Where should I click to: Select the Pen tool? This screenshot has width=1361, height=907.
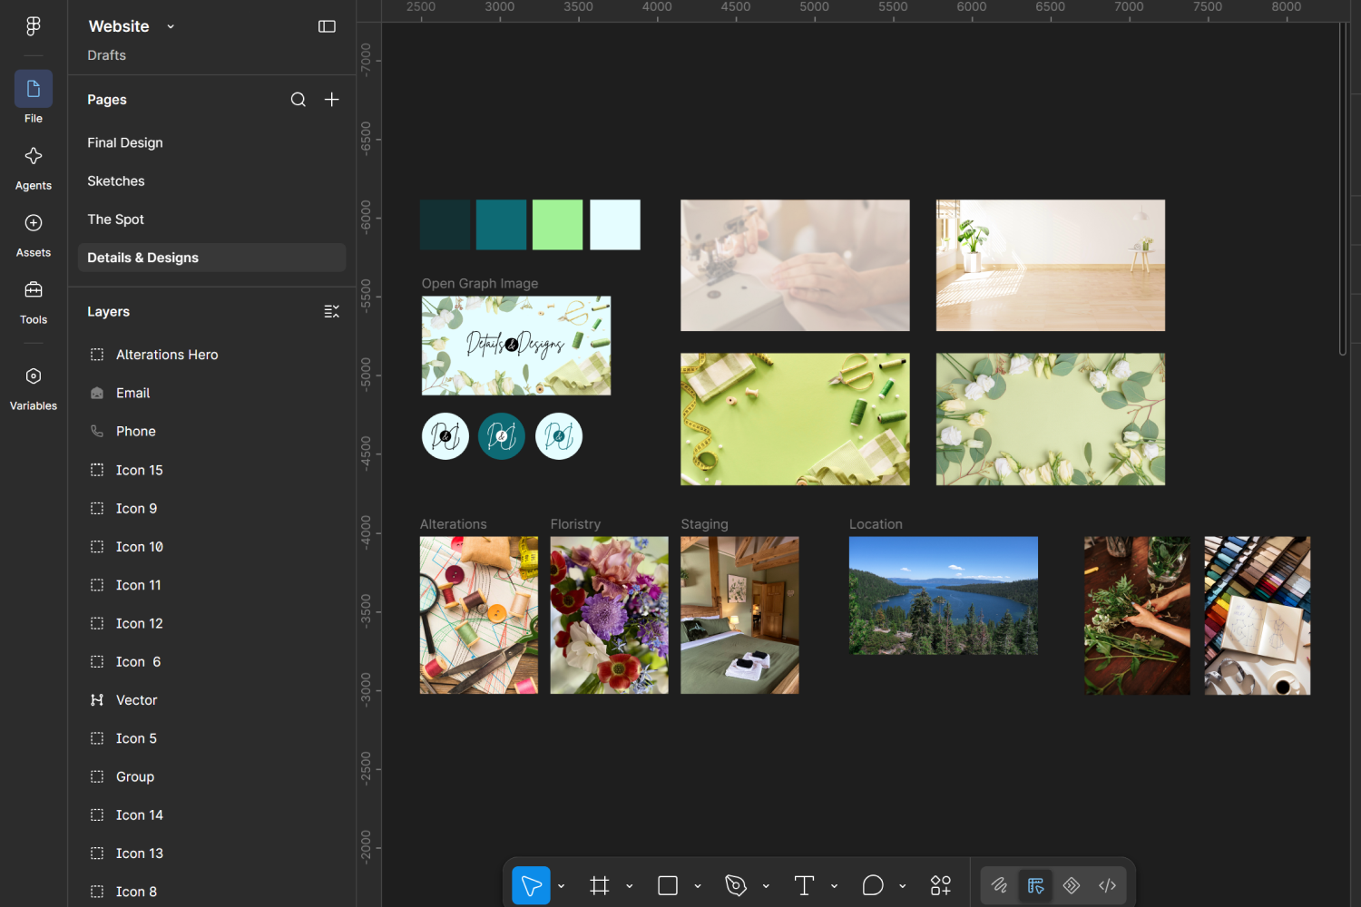[736, 885]
